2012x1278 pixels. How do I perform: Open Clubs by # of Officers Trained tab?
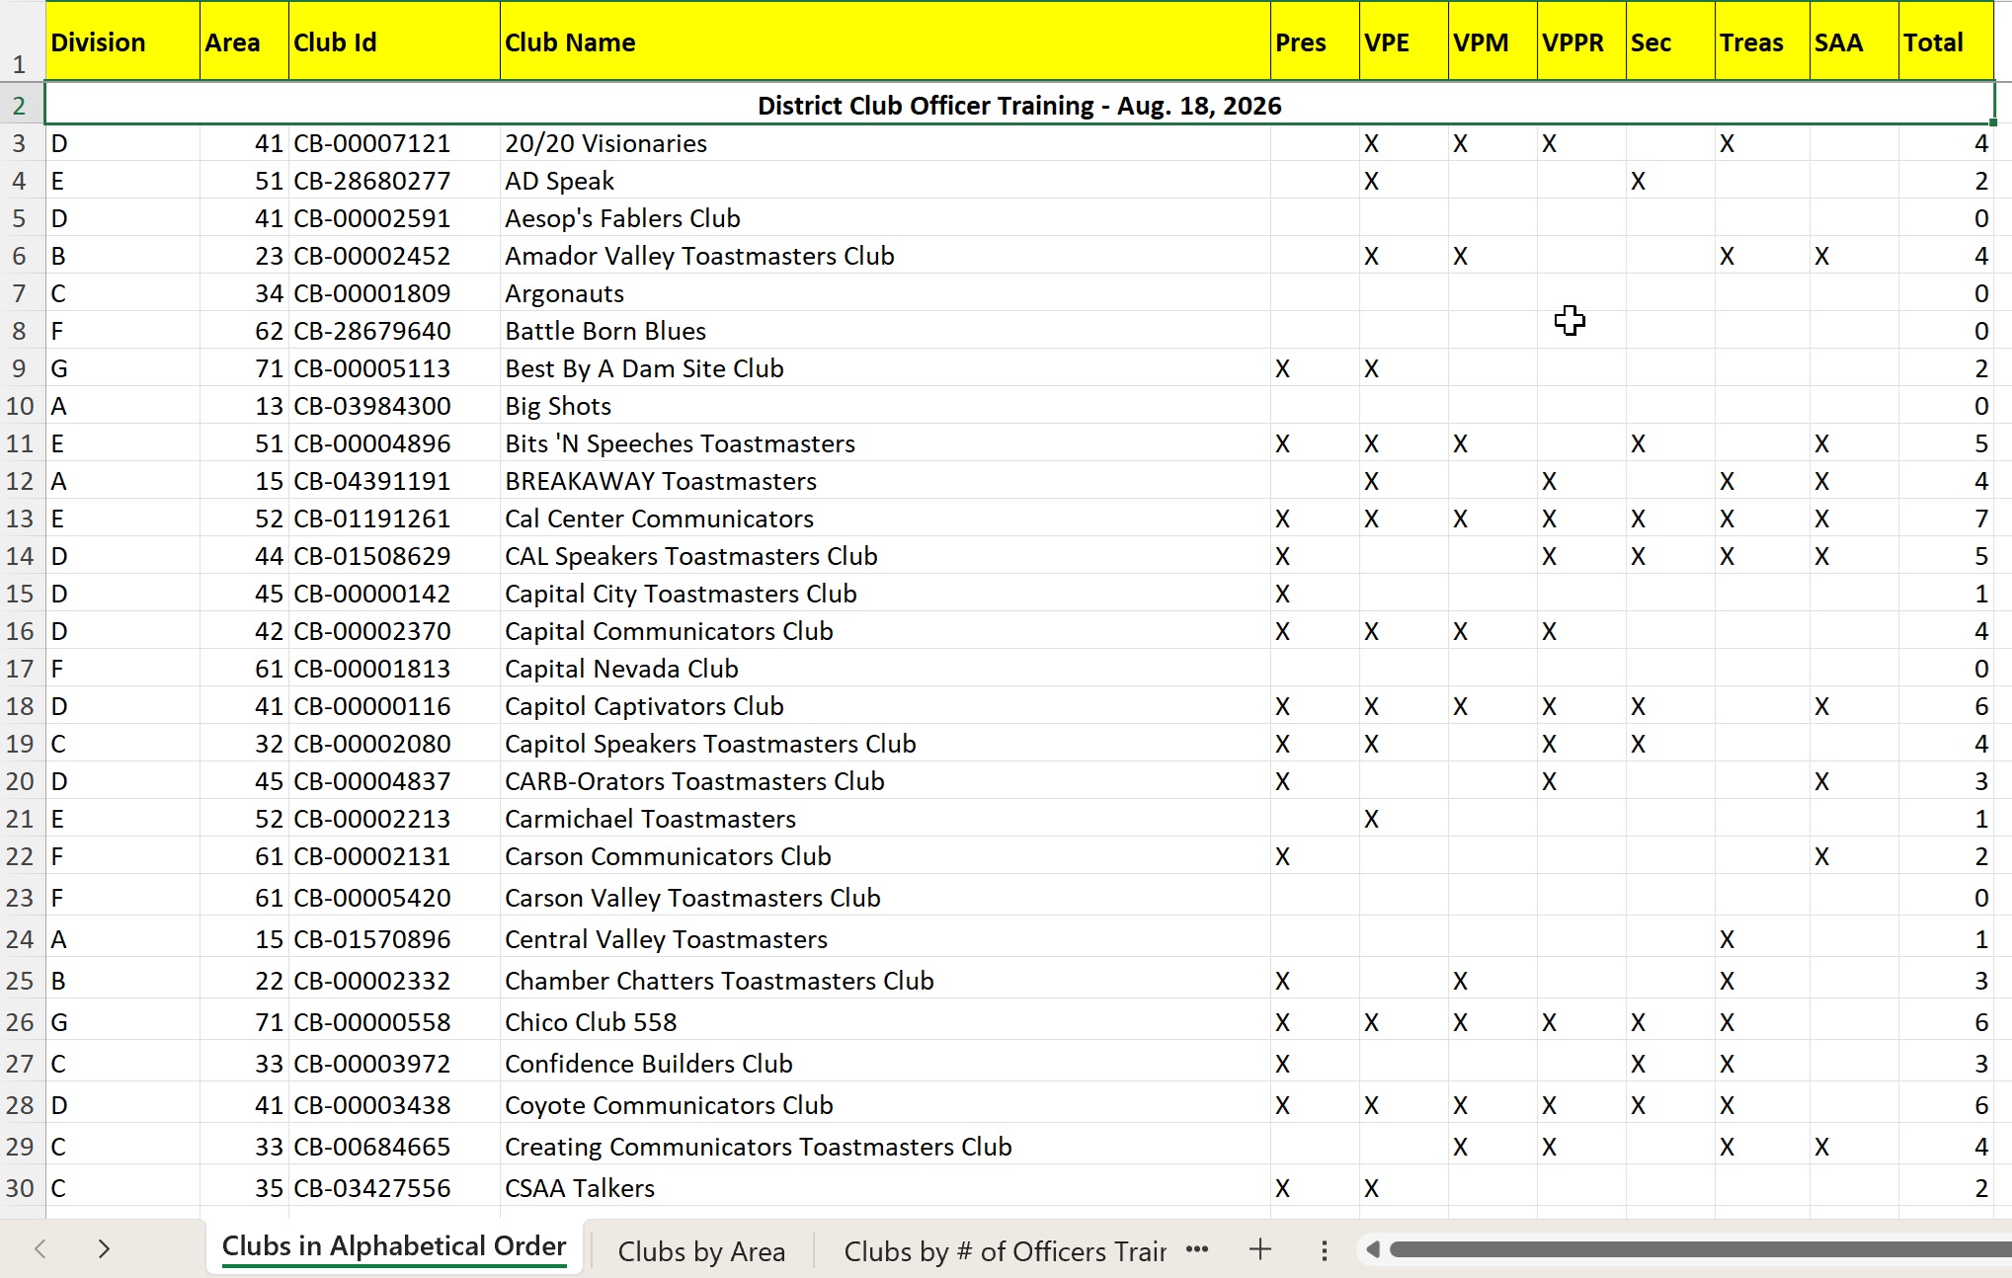click(1005, 1251)
